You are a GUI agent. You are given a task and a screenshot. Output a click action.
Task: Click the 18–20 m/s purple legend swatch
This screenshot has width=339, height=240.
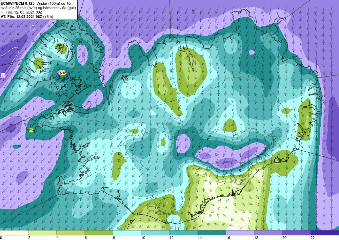click(x=268, y=233)
